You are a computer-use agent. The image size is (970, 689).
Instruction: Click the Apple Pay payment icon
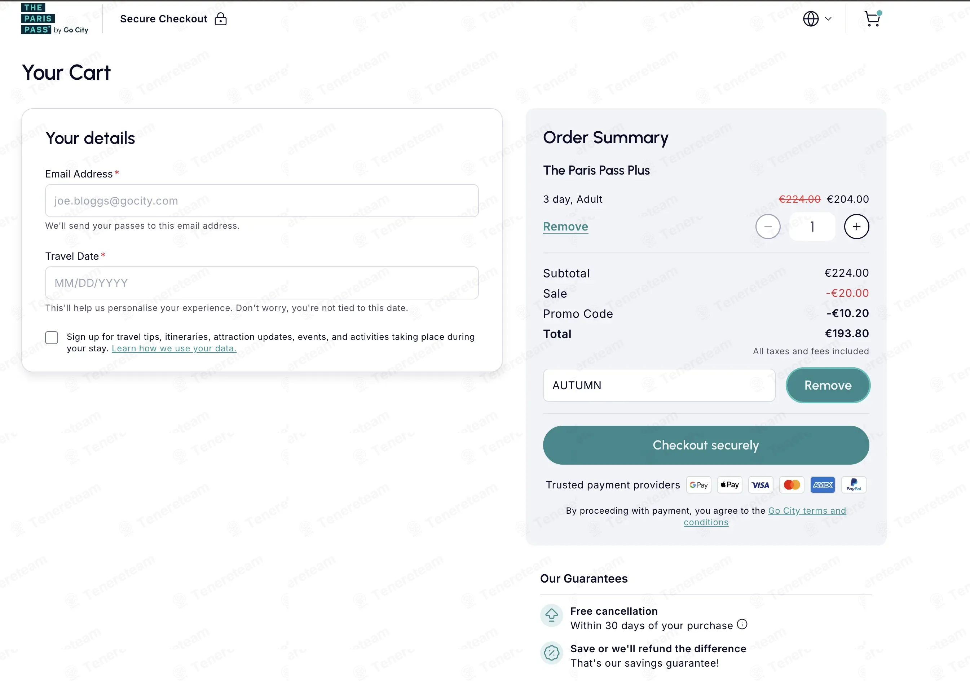[729, 485]
